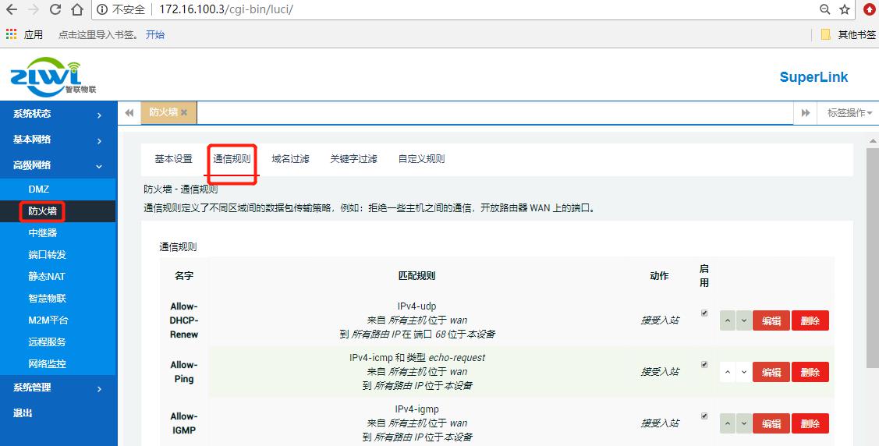Image resolution: width=879 pixels, height=446 pixels.
Task: Go forward with the browser forward arrow
Action: [x=33, y=9]
